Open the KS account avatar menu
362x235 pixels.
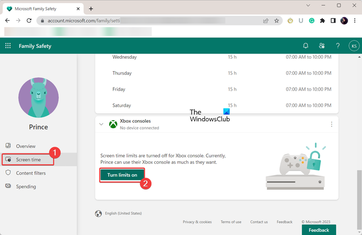pos(354,46)
